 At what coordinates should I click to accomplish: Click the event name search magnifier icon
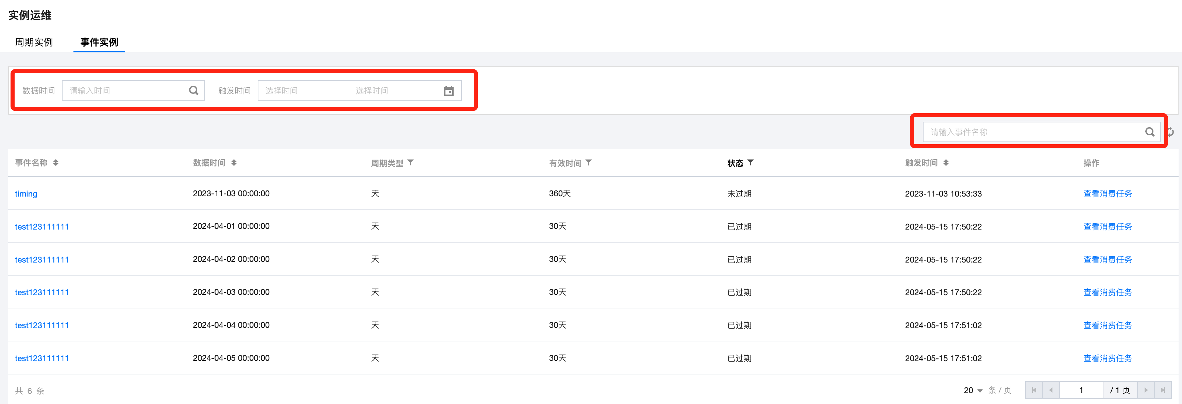1149,132
